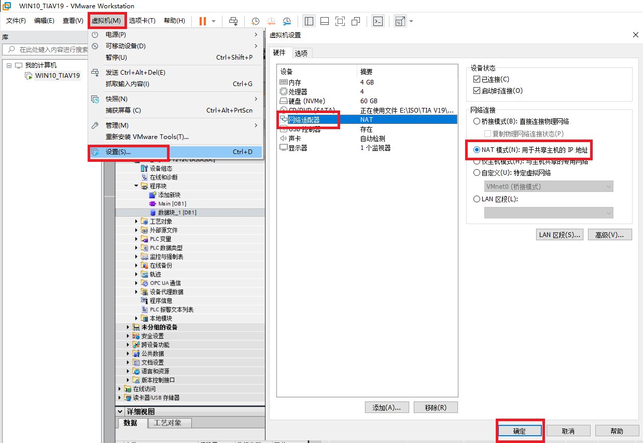Toggle the thumbnail bar view icon

coord(325,21)
